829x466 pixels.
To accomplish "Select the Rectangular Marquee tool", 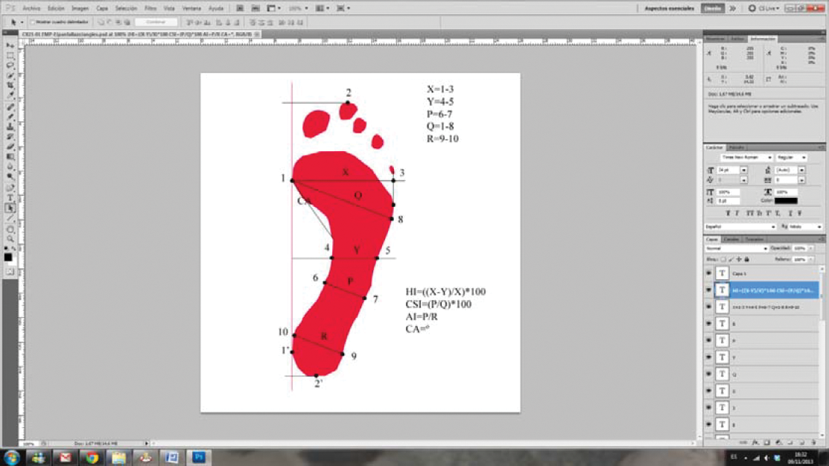I will (x=10, y=56).
